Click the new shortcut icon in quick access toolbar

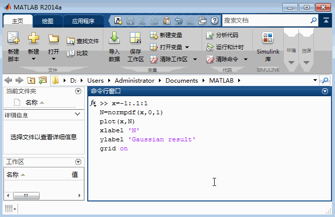coord(118,21)
